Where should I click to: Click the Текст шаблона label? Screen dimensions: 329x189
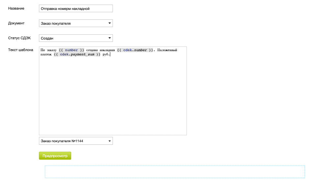[20, 50]
